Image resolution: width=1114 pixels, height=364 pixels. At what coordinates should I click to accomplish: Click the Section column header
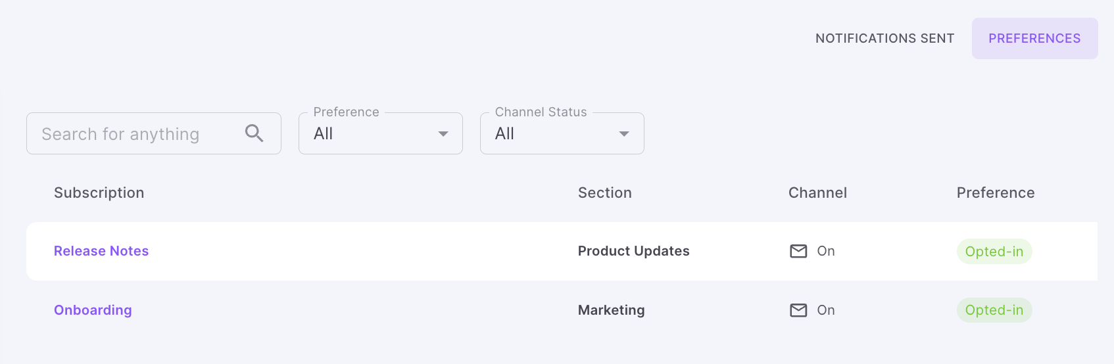(x=604, y=193)
